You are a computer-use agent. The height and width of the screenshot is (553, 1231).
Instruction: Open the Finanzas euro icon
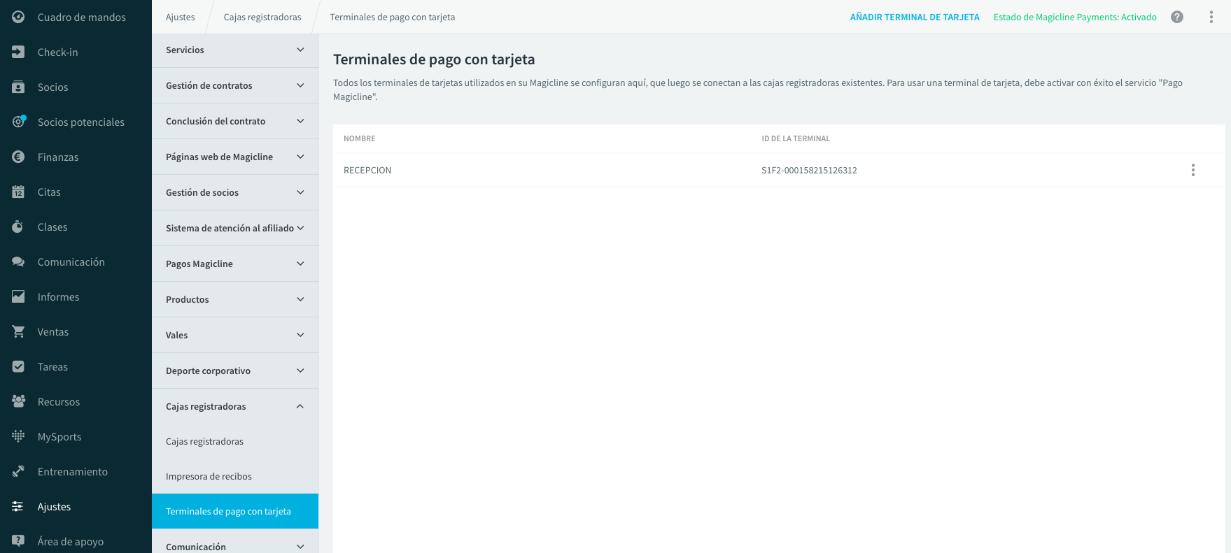click(18, 157)
